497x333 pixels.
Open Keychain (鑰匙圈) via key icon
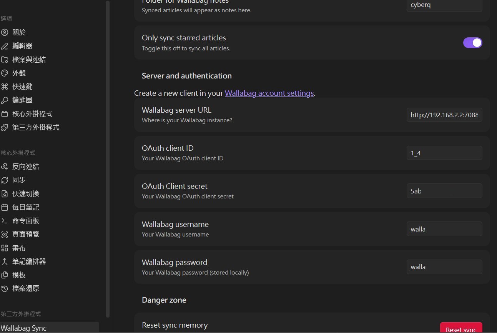pyautogui.click(x=5, y=100)
